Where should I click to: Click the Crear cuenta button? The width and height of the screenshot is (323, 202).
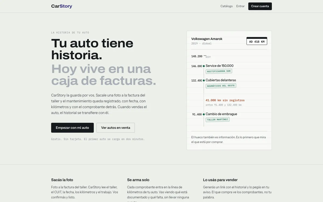[x=260, y=6]
